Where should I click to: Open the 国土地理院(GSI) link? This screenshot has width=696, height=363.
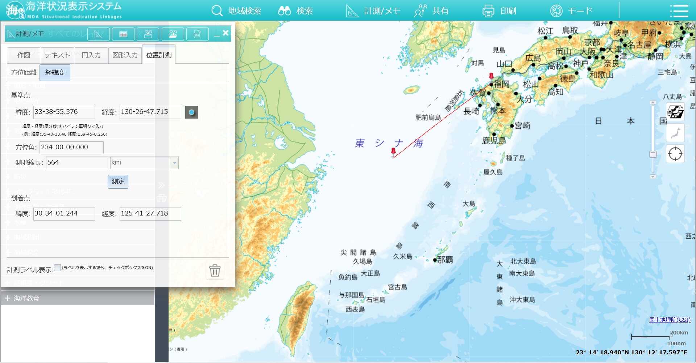(670, 320)
